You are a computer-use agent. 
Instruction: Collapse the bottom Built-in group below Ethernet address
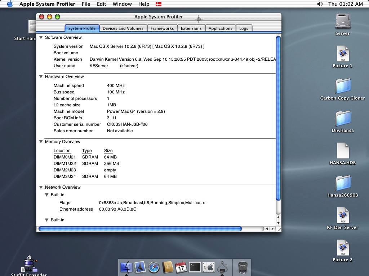[x=46, y=220]
